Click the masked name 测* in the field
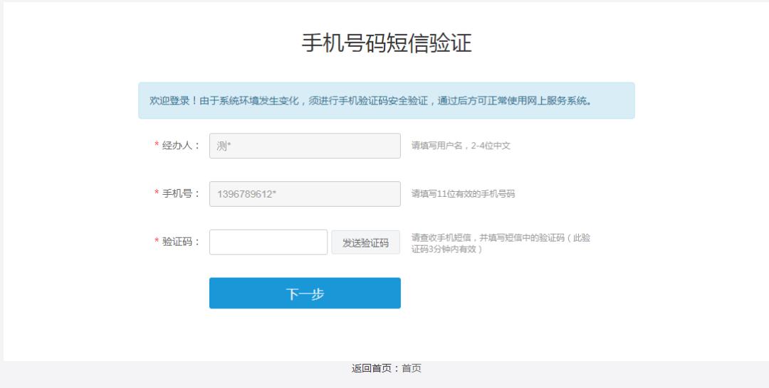769x388 pixels. pos(224,146)
